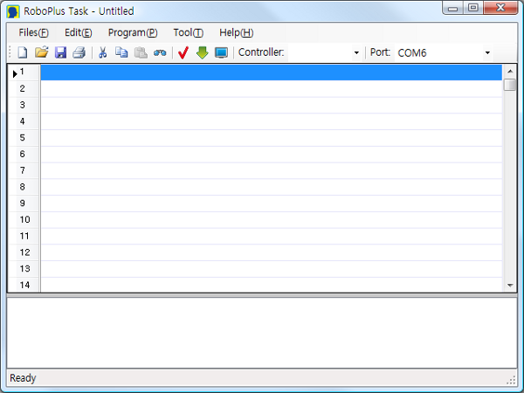Open a file with the folder icon

(41, 52)
